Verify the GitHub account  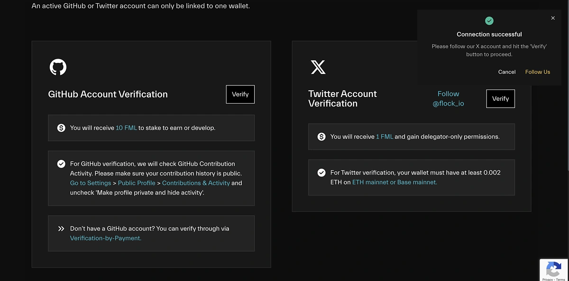(x=240, y=94)
